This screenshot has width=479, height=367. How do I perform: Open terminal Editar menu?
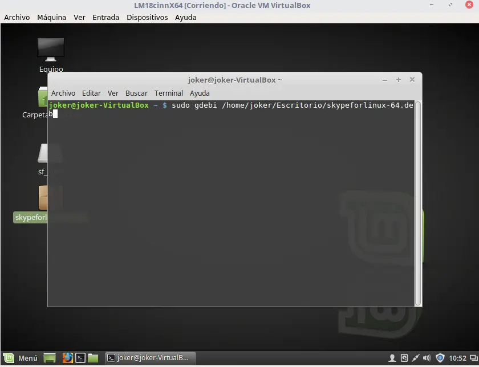tap(91, 93)
